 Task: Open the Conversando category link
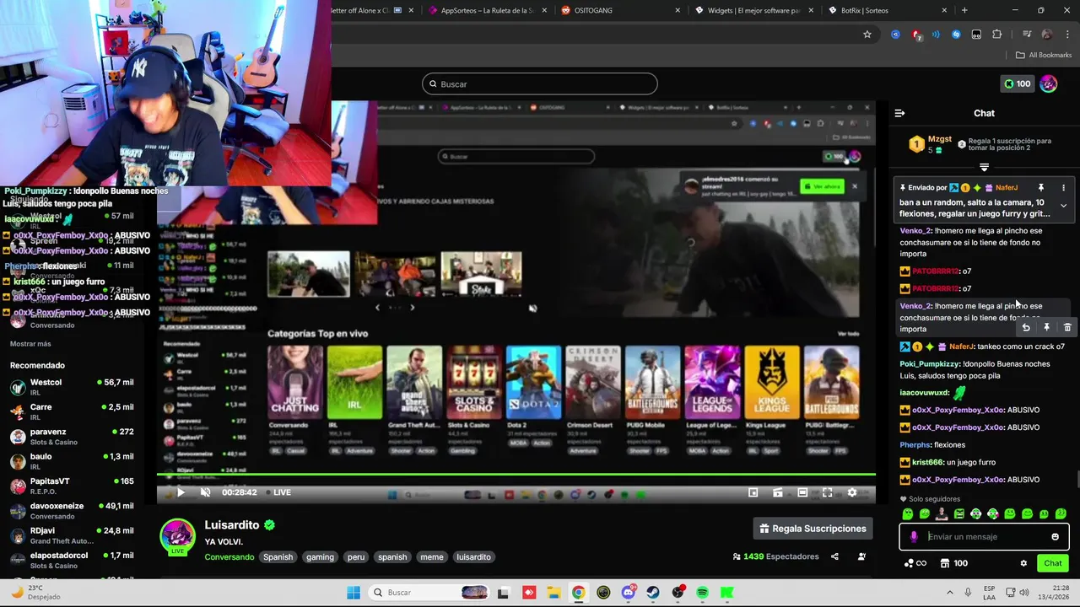(x=229, y=557)
